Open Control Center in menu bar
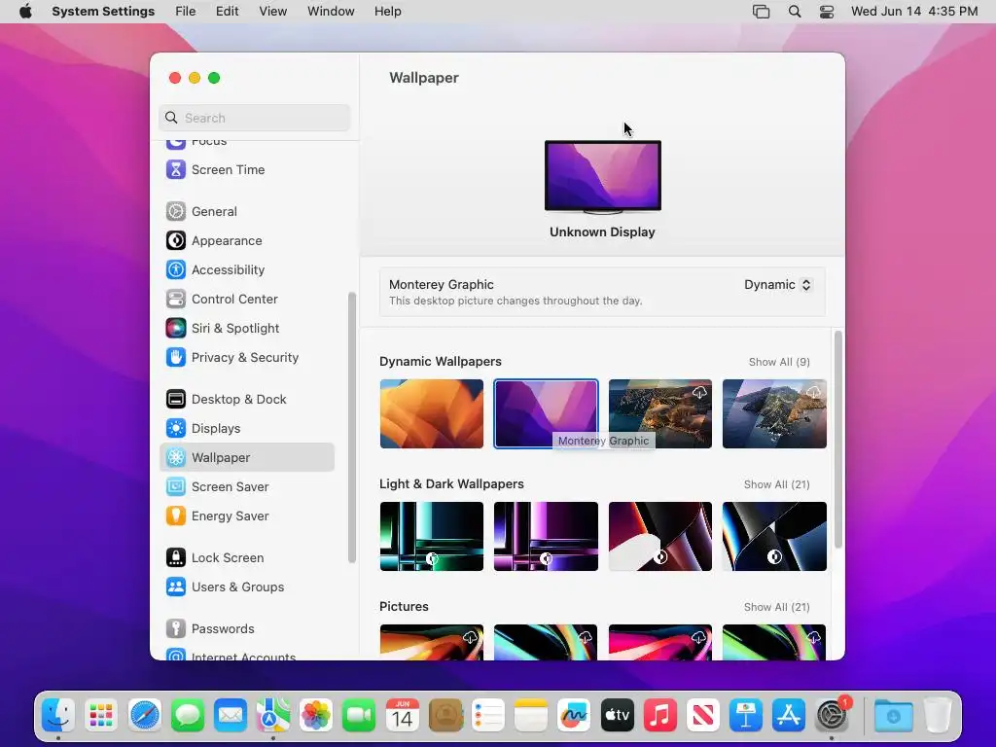 coord(827,12)
